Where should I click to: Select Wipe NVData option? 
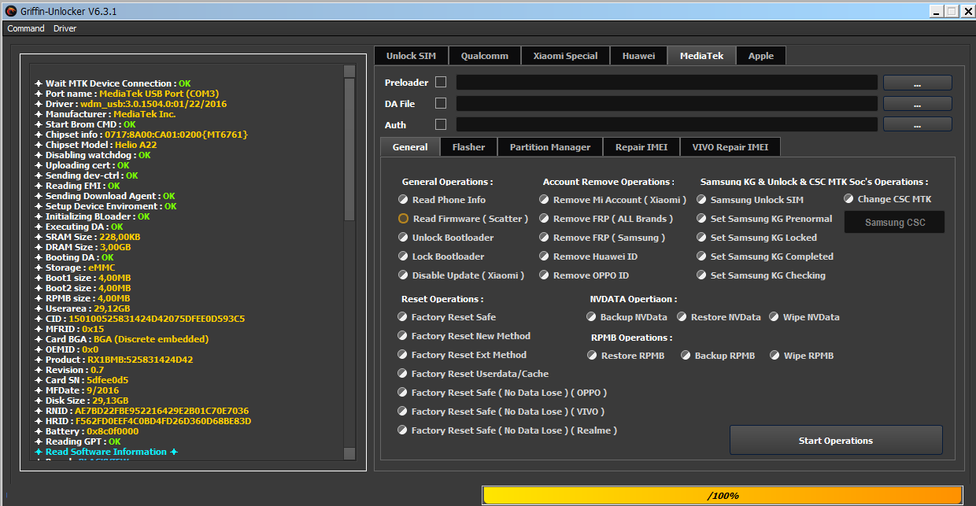[x=804, y=317]
